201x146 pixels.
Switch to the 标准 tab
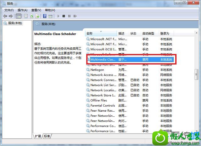47,136
